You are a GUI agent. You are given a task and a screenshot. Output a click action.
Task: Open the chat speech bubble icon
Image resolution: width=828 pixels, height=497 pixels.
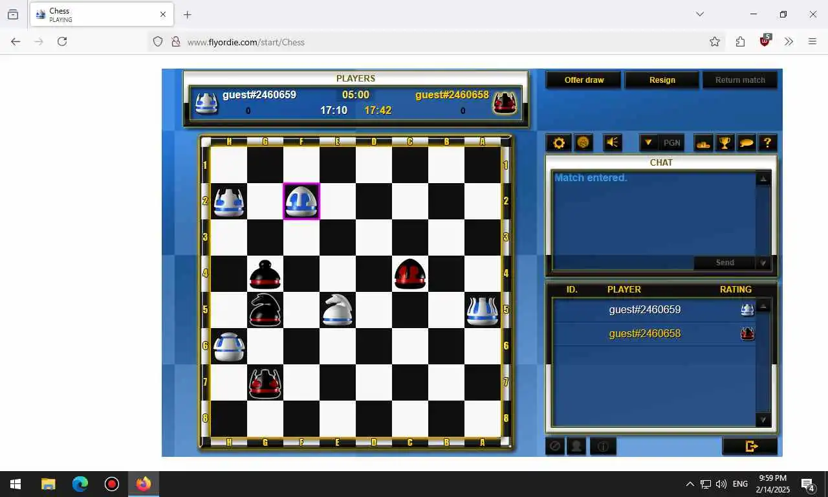pyautogui.click(x=746, y=143)
